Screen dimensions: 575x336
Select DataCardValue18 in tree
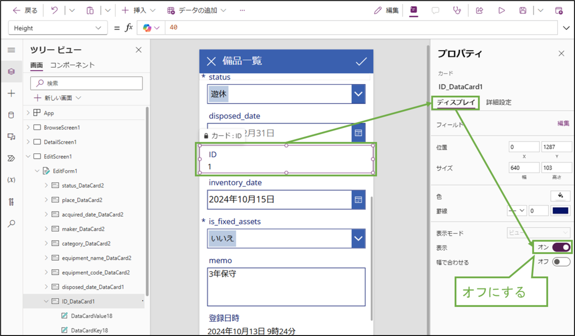click(92, 316)
